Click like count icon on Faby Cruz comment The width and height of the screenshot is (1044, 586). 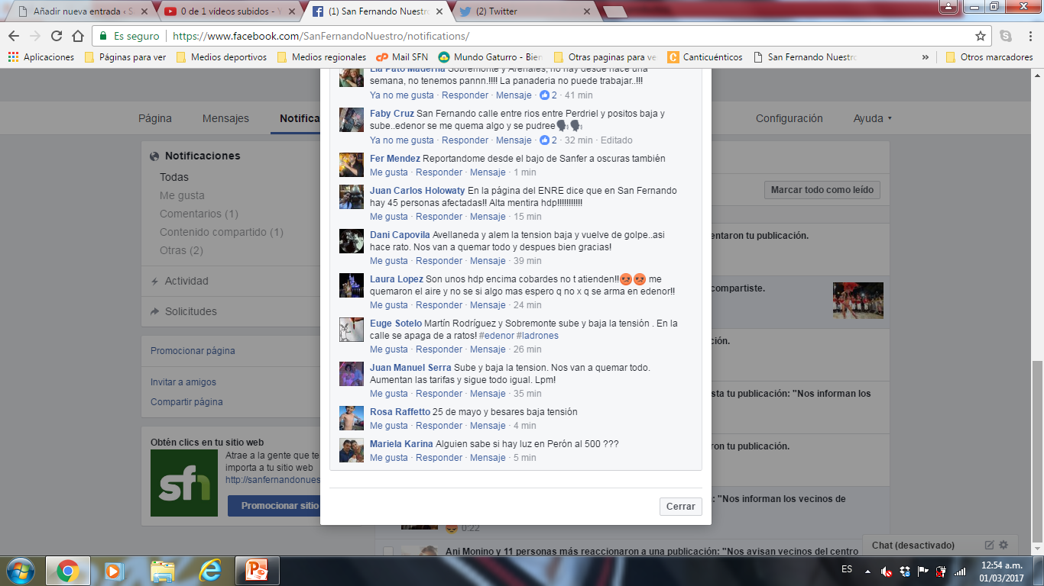(x=544, y=140)
